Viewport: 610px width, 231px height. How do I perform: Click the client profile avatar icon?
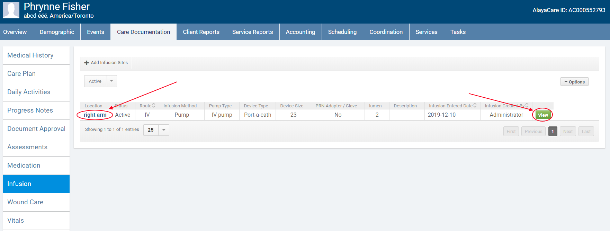pyautogui.click(x=11, y=10)
